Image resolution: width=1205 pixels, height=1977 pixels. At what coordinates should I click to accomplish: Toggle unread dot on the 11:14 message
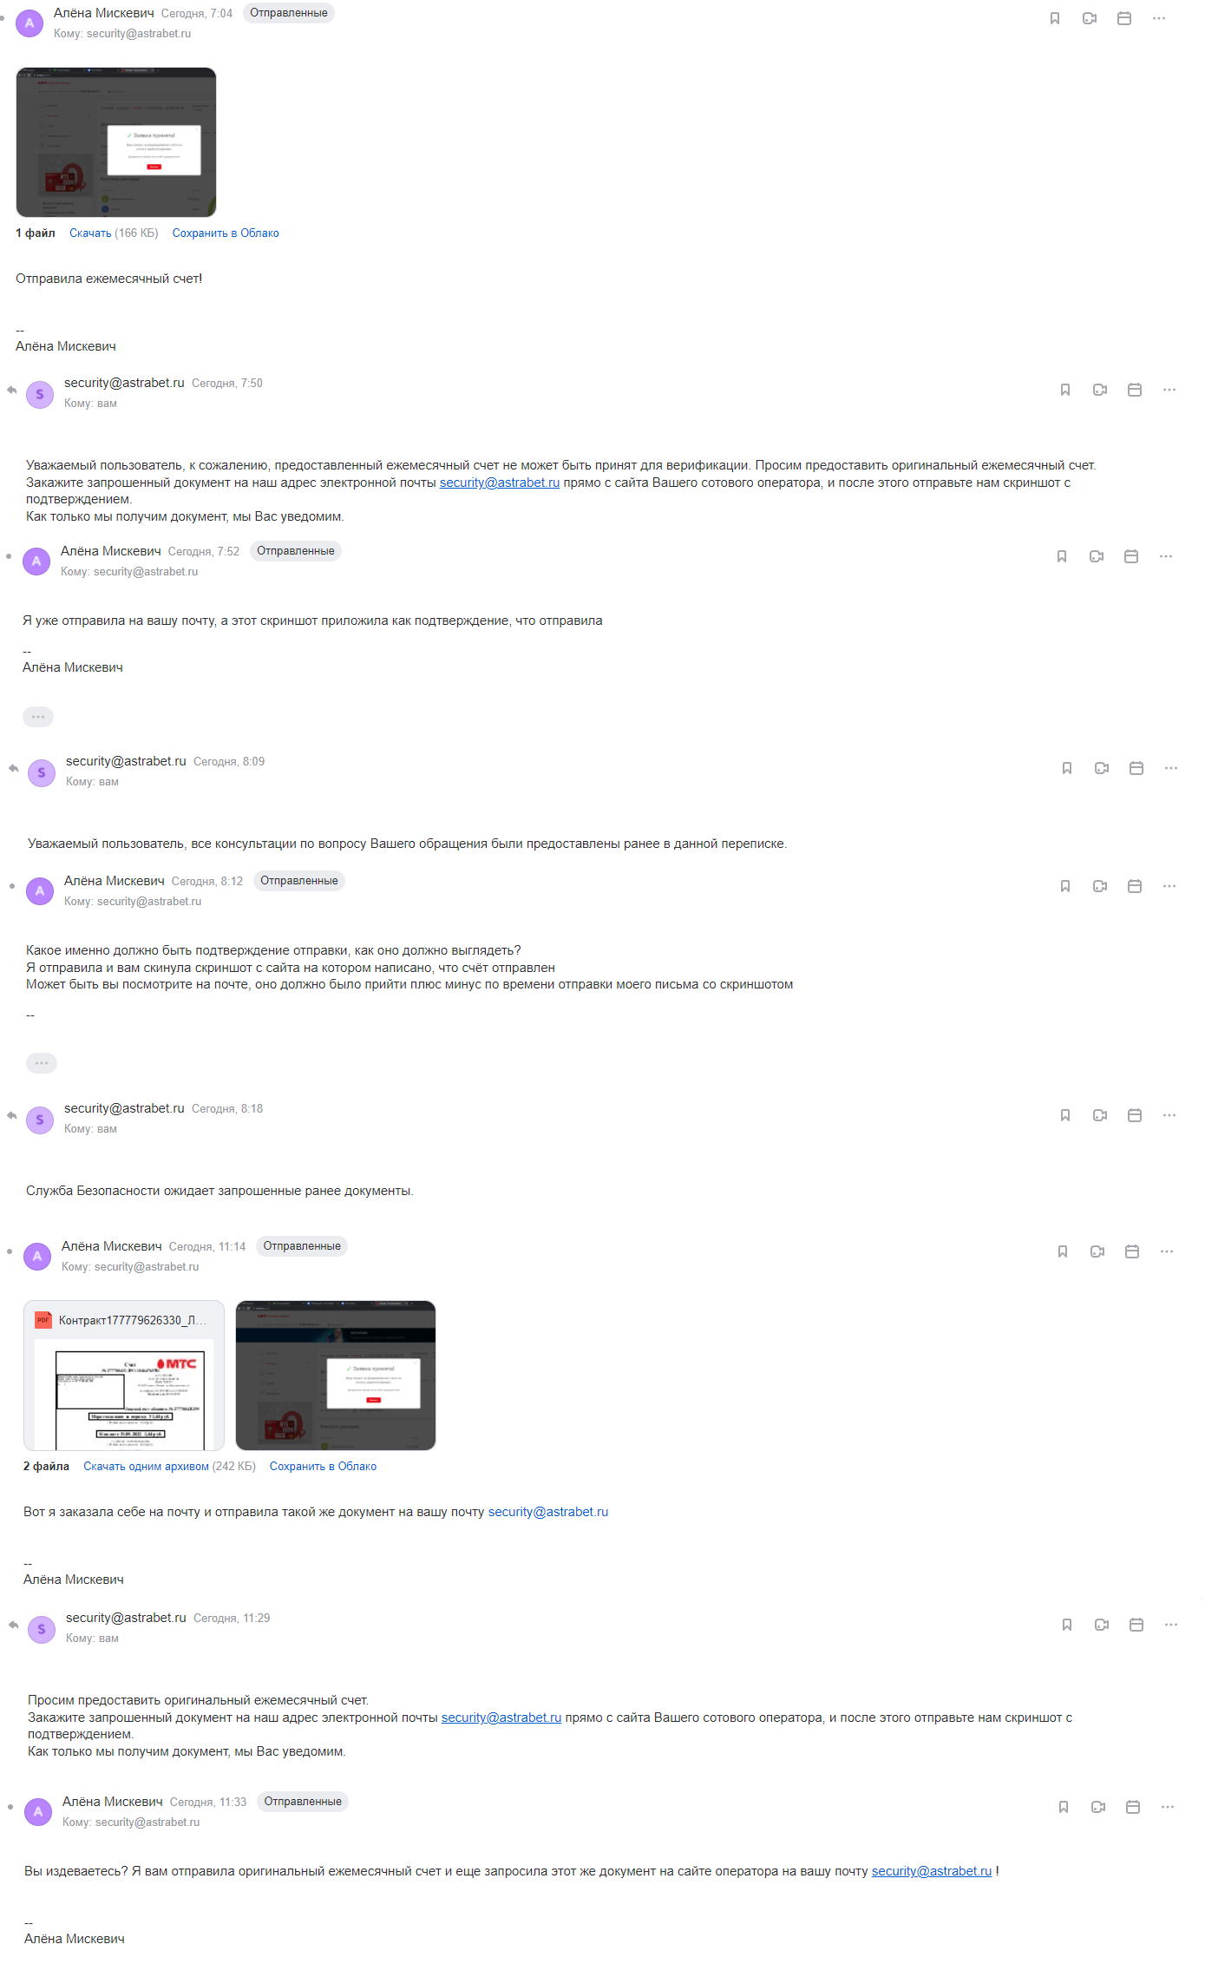tap(10, 1251)
